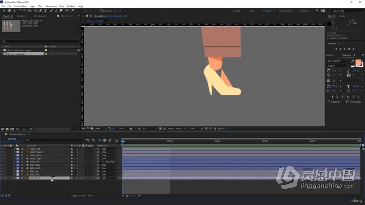The image size is (365, 205).
Task: Open the resolution Full dropdown
Action: point(149,129)
